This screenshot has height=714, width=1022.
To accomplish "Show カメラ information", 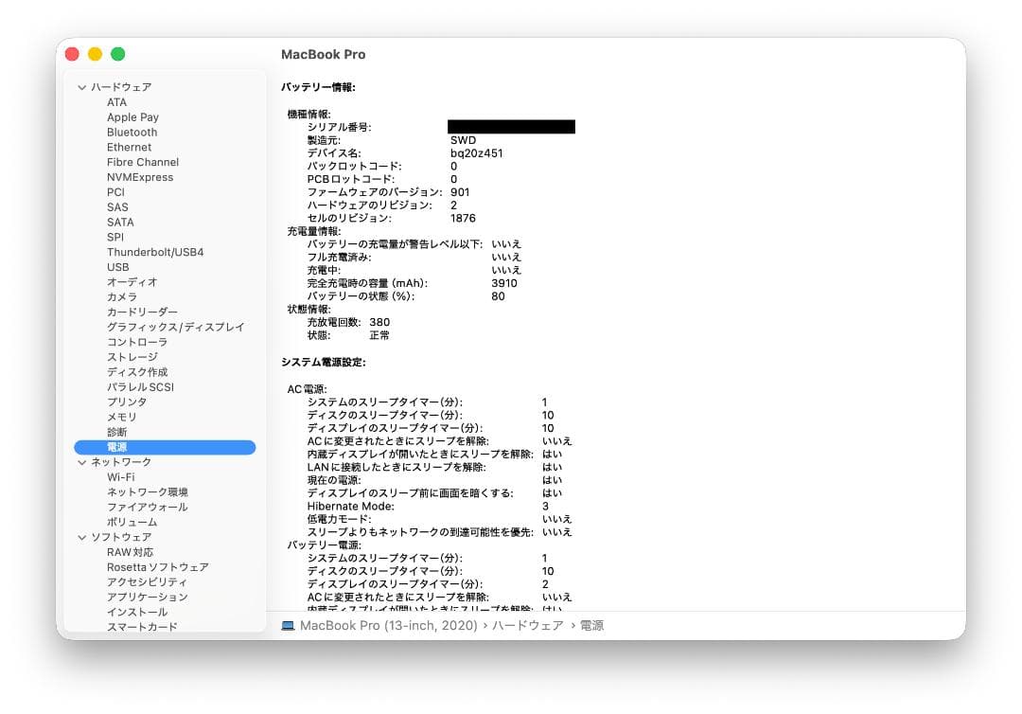I will (123, 296).
